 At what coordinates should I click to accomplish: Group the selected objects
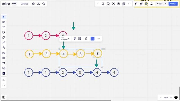(80, 39)
